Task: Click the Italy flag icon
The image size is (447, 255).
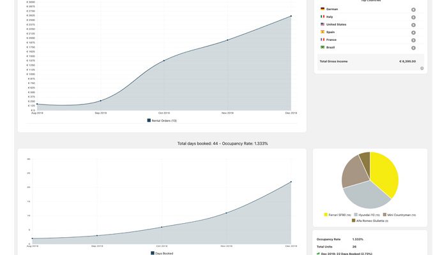Action: point(322,17)
